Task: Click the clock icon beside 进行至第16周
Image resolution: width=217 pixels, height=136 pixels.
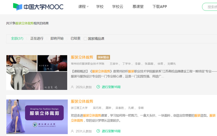Action: click(x=98, y=87)
